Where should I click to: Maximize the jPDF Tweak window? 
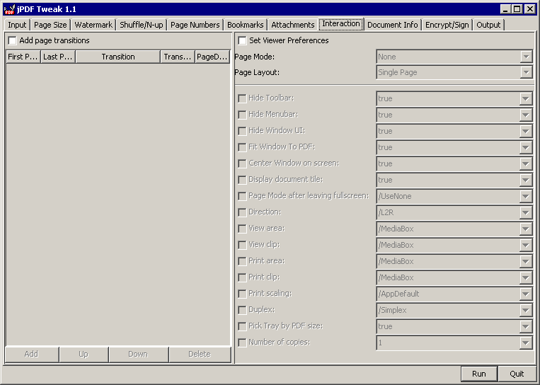point(518,8)
